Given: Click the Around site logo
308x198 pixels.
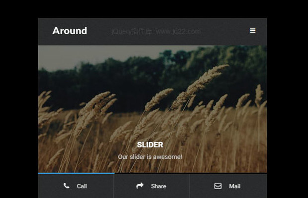Looking at the screenshot, I should [70, 31].
